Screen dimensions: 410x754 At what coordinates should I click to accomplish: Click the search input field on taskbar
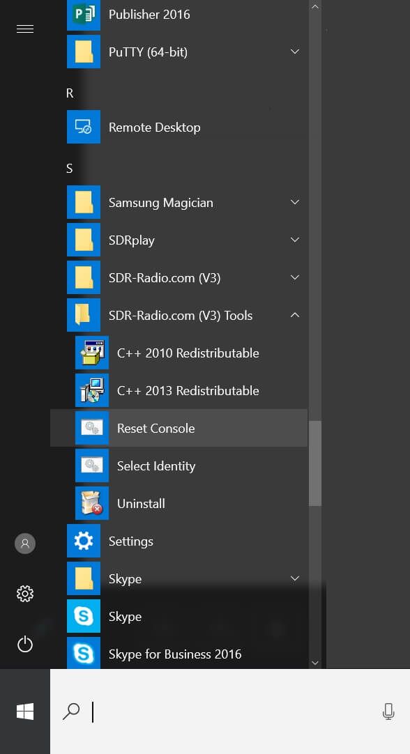point(230,711)
